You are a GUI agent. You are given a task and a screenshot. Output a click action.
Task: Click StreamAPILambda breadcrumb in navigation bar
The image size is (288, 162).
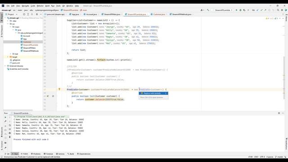pos(69,10)
